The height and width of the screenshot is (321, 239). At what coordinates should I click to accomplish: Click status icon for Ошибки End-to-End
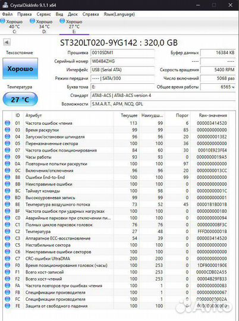[x=7, y=177]
